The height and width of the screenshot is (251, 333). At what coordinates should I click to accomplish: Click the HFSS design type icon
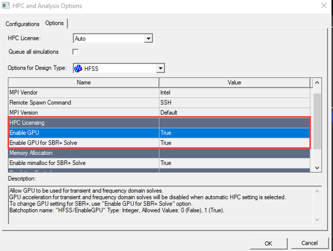tap(79, 68)
